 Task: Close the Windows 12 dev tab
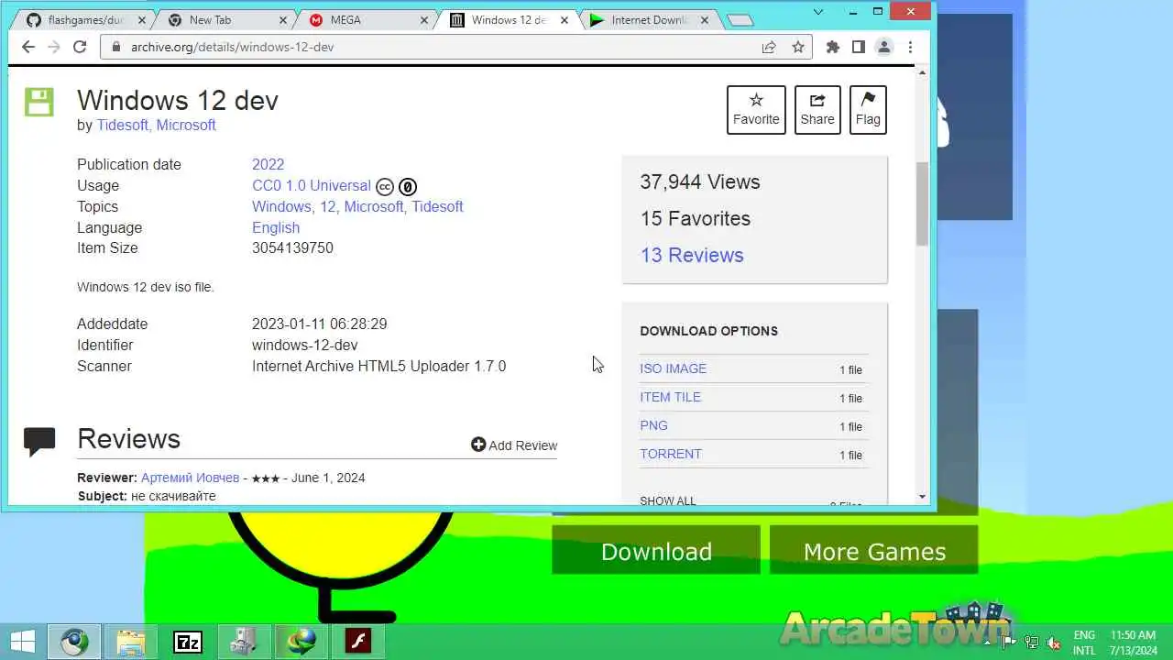pyautogui.click(x=565, y=20)
